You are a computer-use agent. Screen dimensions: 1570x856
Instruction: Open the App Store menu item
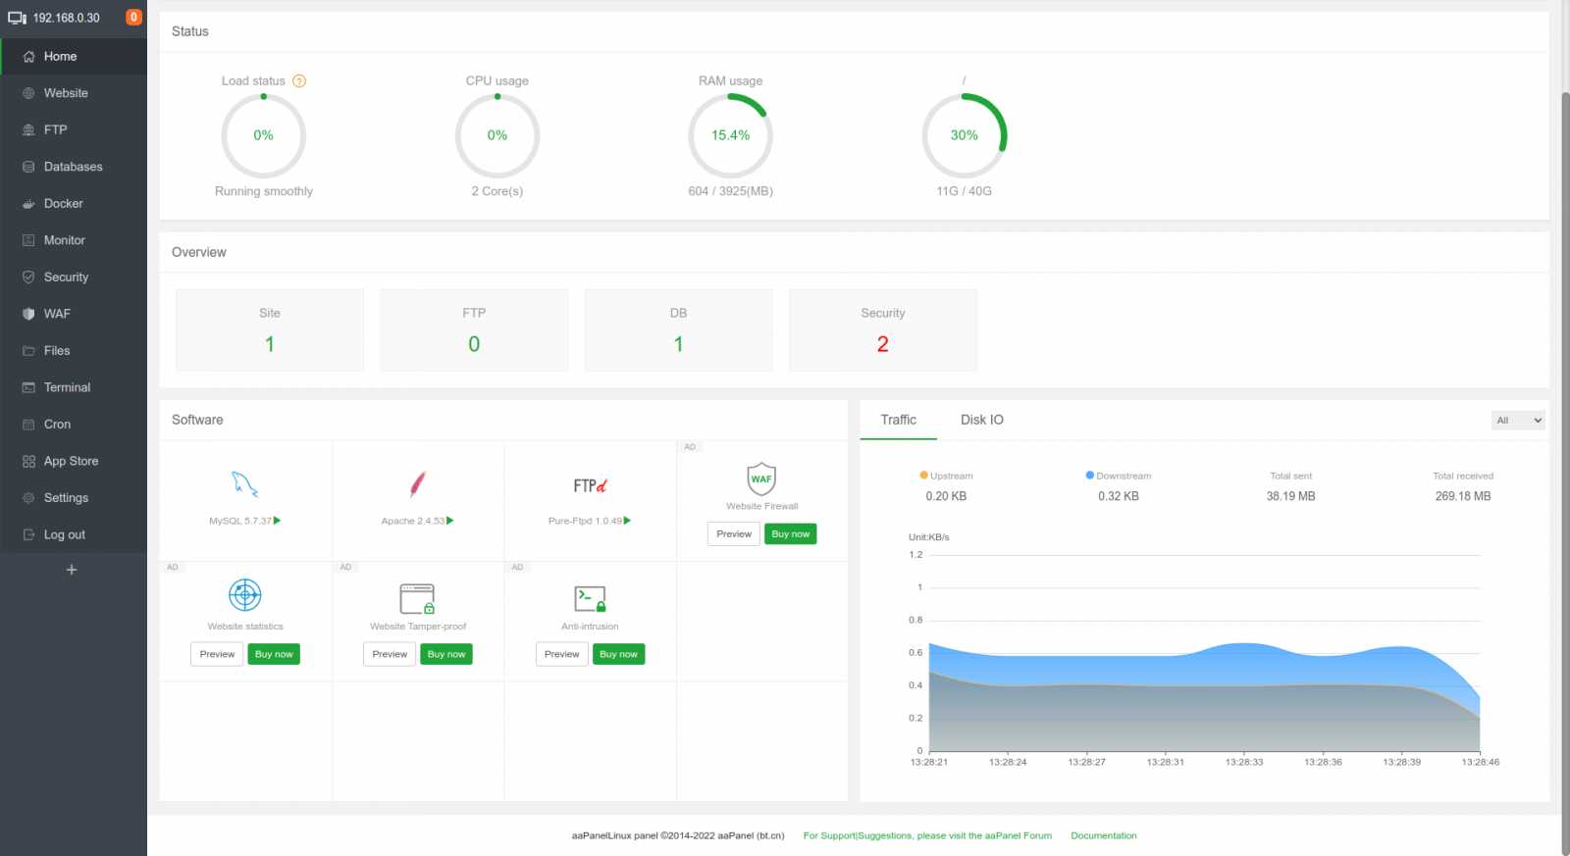(x=74, y=461)
